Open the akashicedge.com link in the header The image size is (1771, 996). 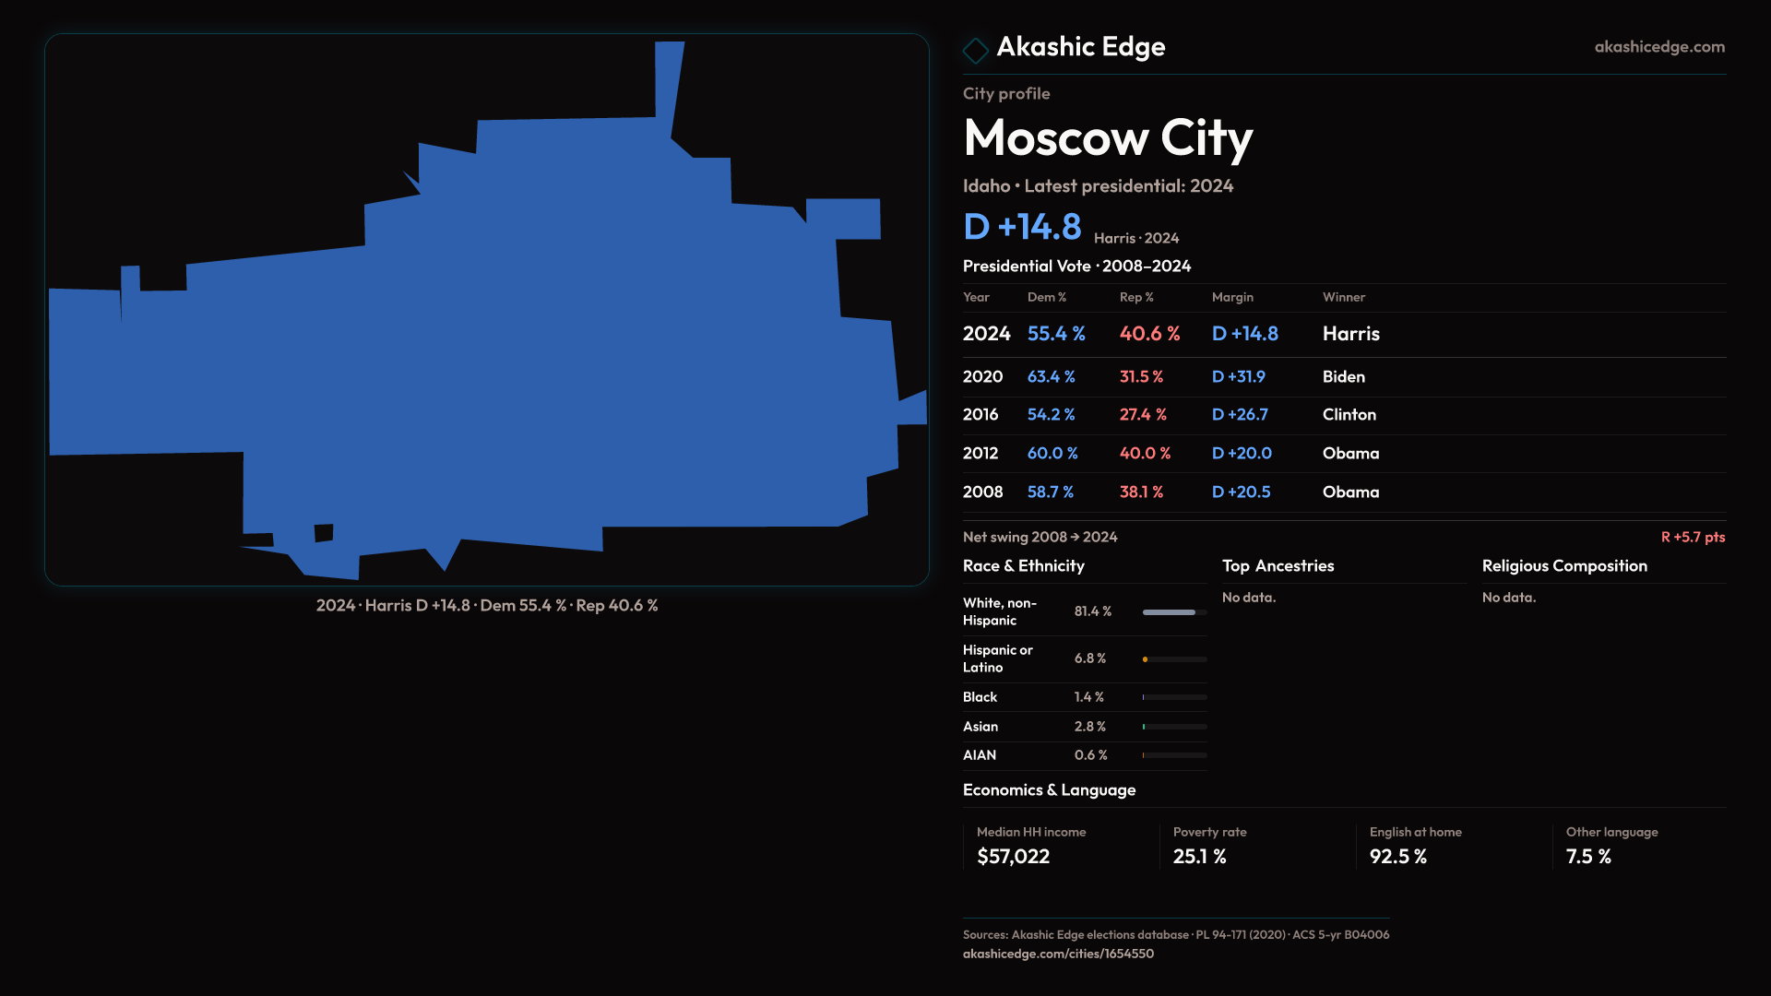click(1658, 47)
